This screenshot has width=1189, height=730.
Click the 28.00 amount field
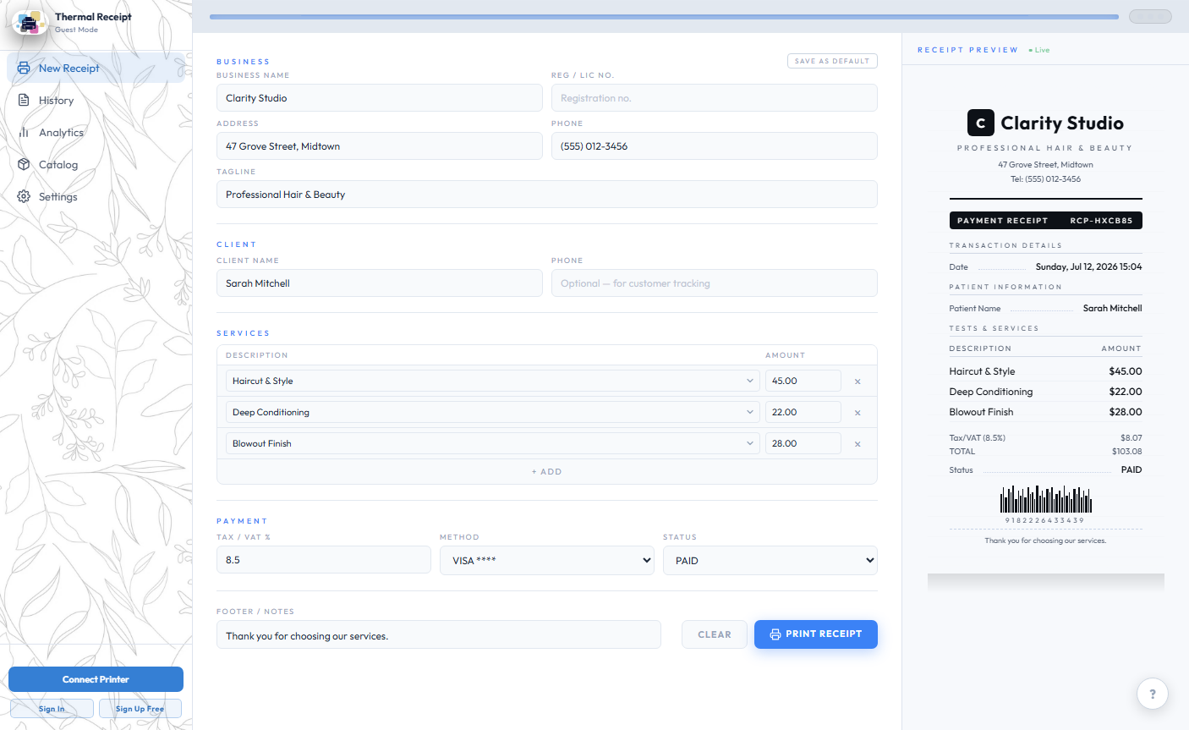(803, 443)
